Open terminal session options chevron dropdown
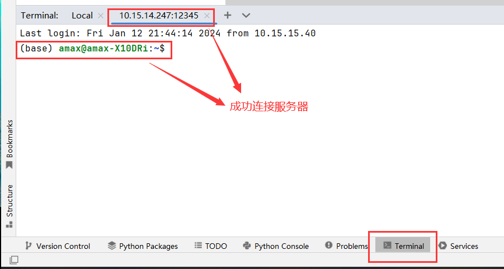This screenshot has width=504, height=269. (246, 15)
